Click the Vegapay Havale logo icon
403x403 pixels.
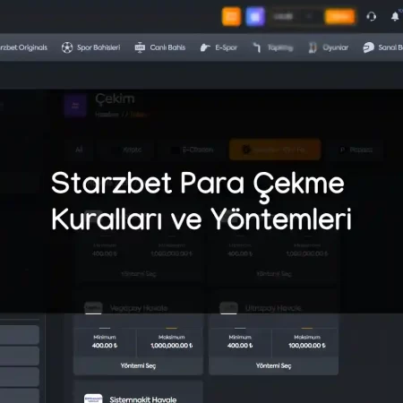tap(93, 308)
